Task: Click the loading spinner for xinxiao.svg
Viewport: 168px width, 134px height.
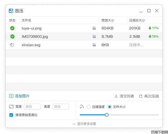Action: [x=12, y=45]
